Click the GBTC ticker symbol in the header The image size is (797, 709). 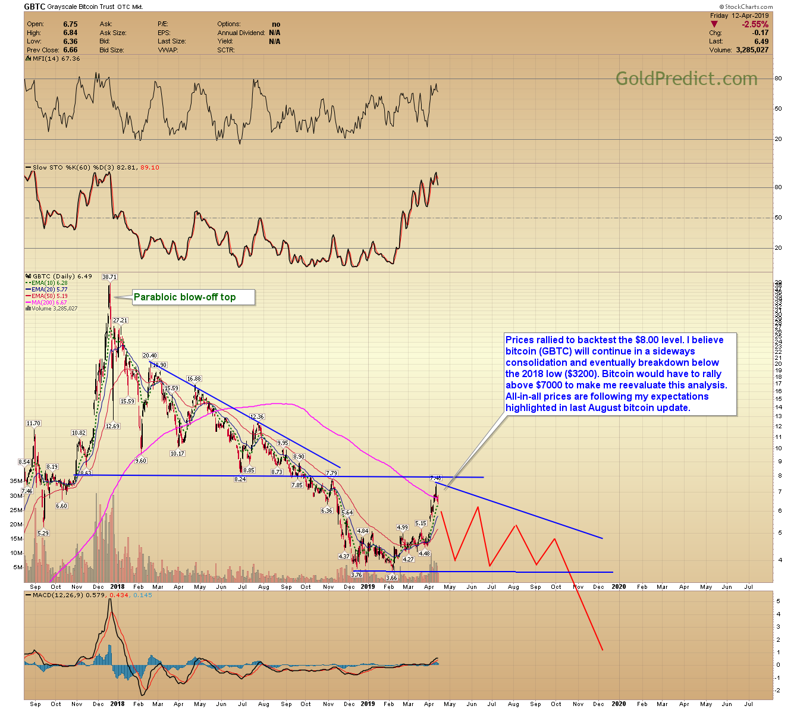pos(35,7)
